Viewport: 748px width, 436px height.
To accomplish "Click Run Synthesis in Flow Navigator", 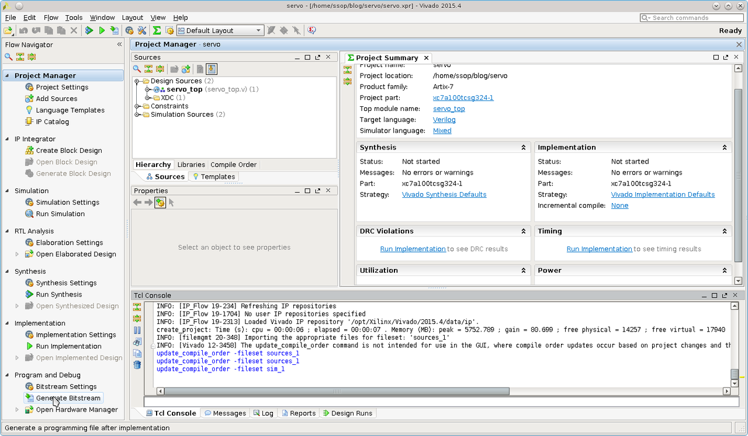I will pos(53,295).
